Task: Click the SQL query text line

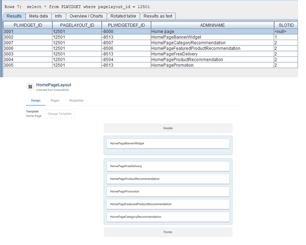Action: pos(77,7)
